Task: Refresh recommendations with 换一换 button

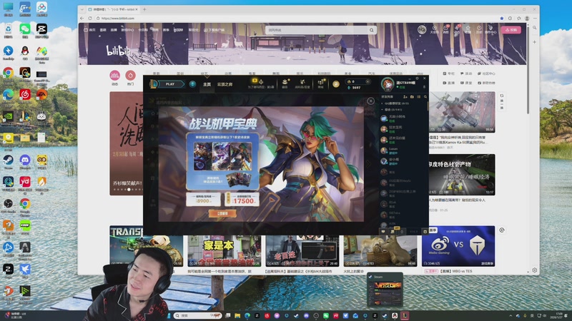Action: [x=502, y=102]
